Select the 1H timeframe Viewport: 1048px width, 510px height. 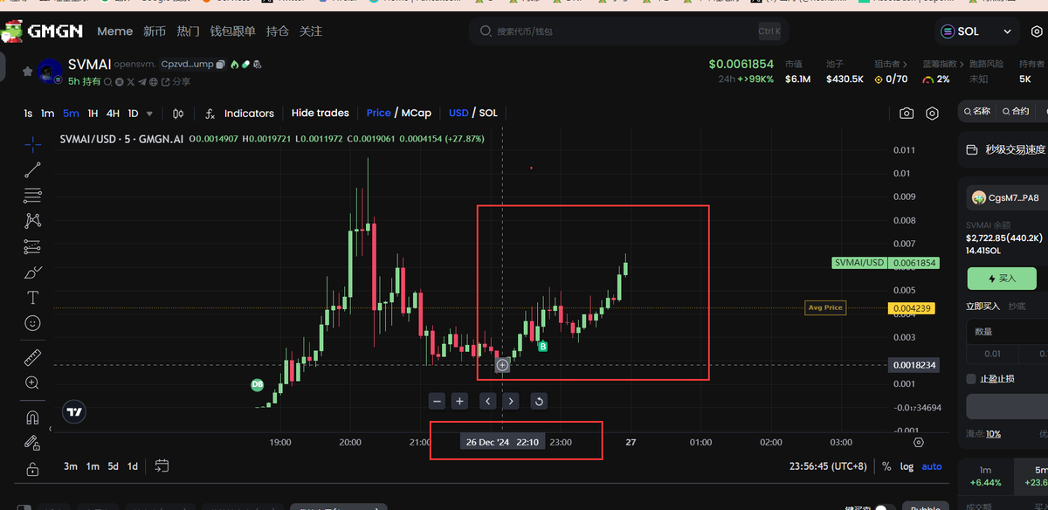point(93,114)
